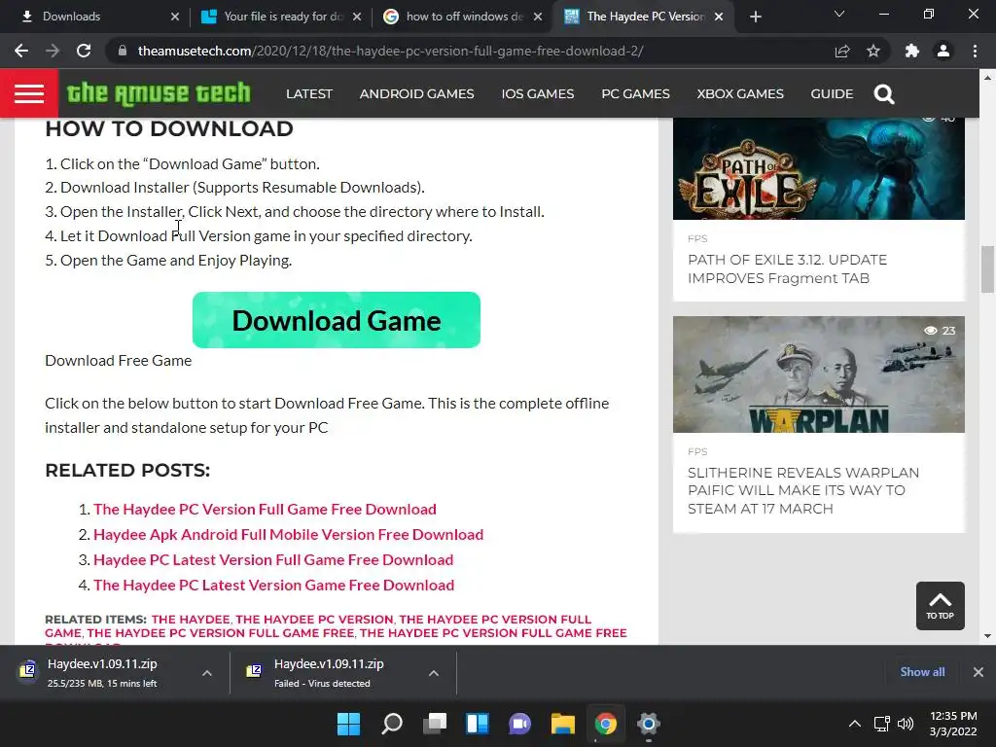The width and height of the screenshot is (996, 747).
Task: Expand options for downloading Haydee zip
Action: [x=207, y=673]
